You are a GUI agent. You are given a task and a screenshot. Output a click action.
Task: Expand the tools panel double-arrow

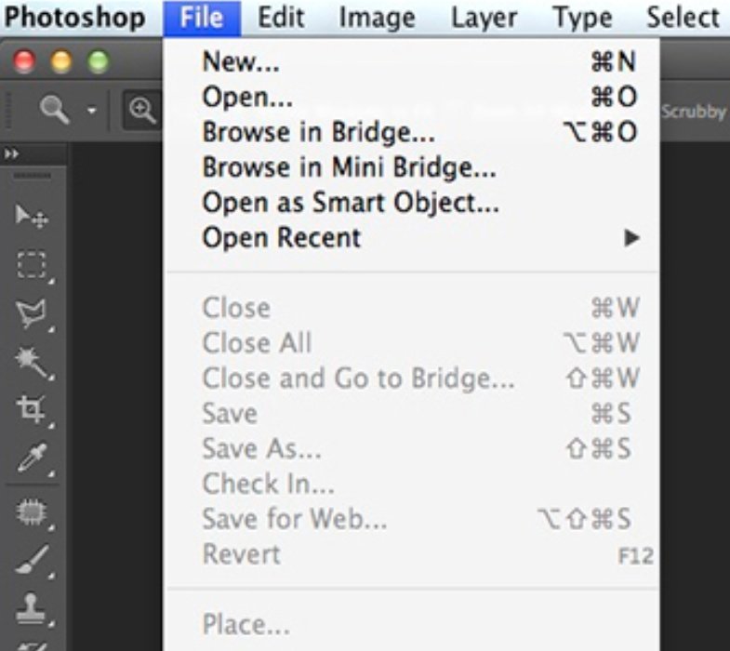tap(10, 154)
